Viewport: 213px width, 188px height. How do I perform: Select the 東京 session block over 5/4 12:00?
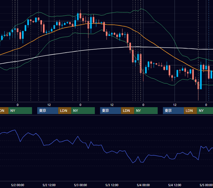[173, 111]
